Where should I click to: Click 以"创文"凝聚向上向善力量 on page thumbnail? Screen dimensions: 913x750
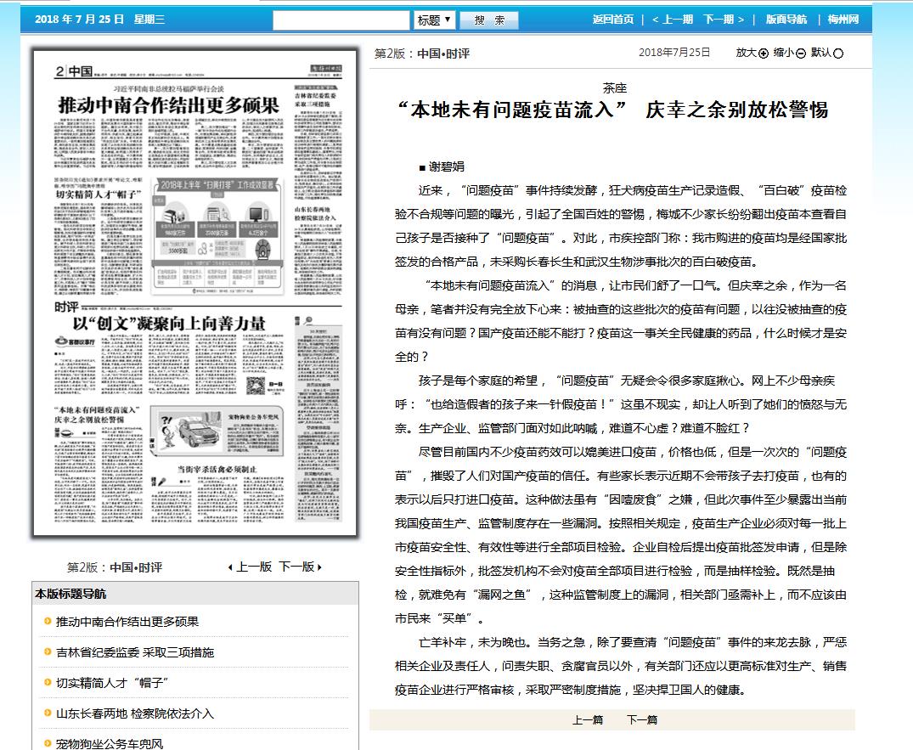pos(169,324)
